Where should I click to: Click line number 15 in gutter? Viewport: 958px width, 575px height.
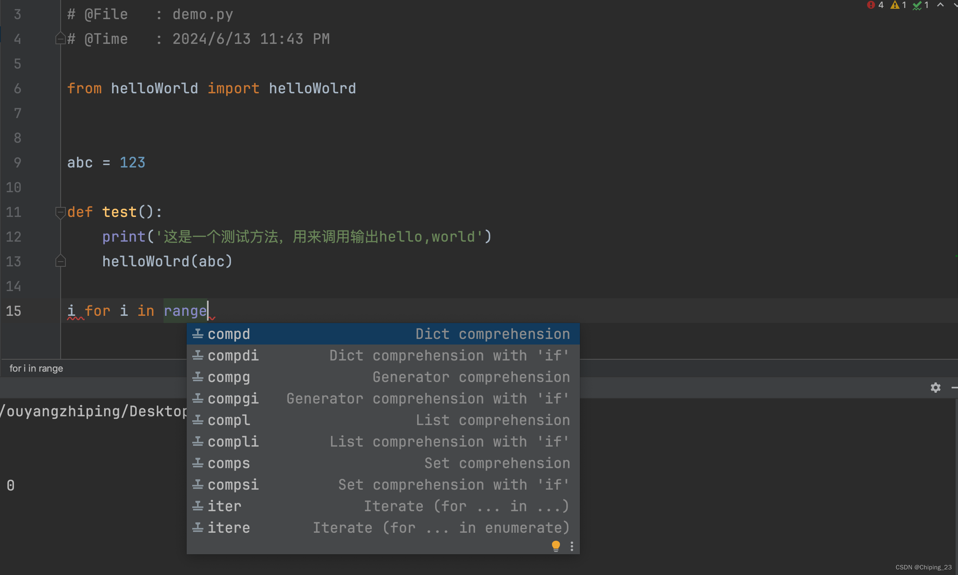[14, 311]
